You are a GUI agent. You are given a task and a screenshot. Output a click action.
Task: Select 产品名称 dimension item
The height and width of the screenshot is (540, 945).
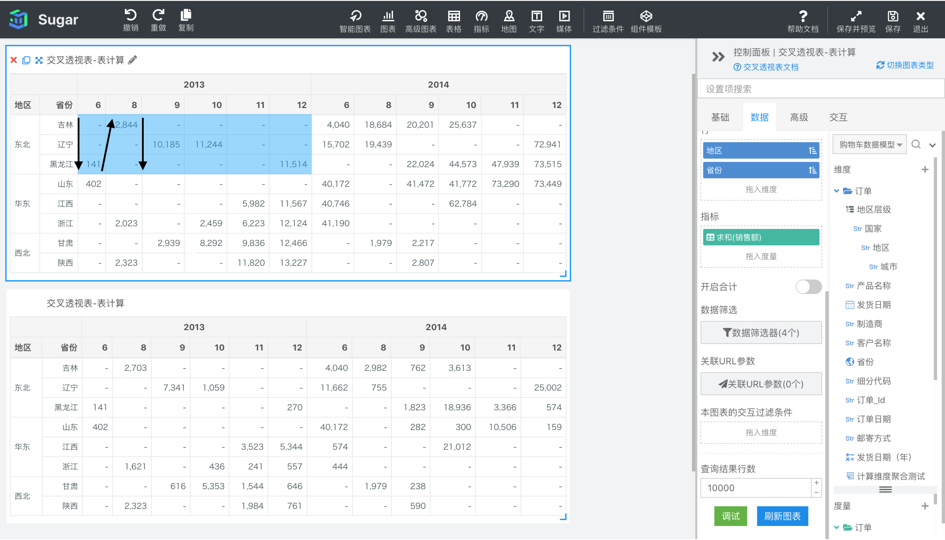tap(868, 286)
